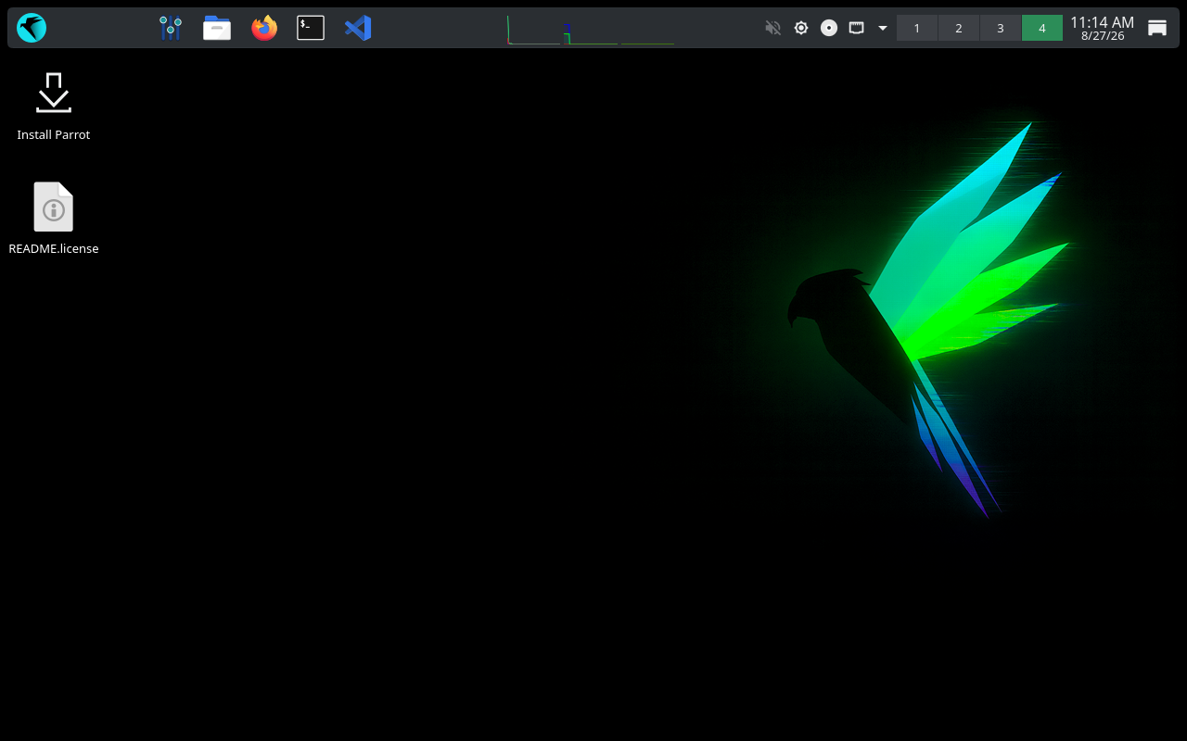Viewport: 1187px width, 741px height.
Task: Switch to workspace 3
Action: pyautogui.click(x=1001, y=28)
